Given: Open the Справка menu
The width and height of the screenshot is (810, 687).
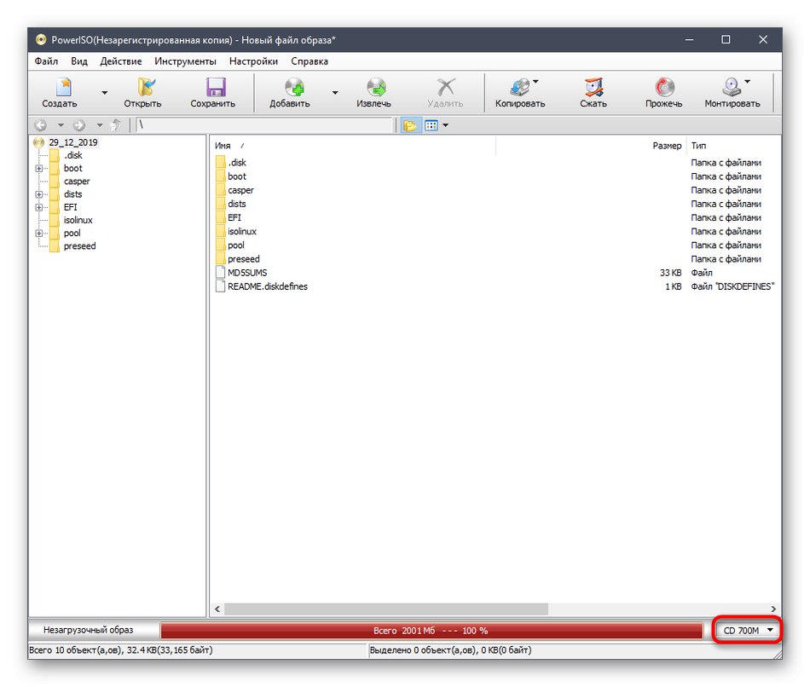Looking at the screenshot, I should coord(309,61).
